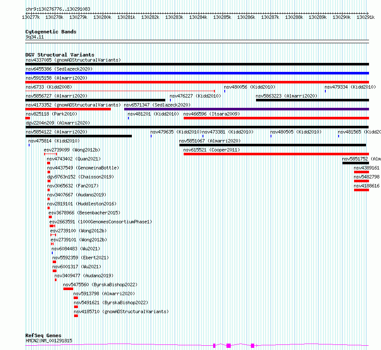Screen dimensions: 381x350
Task: Click nsv615521 Cooper2011 label
Action: point(211,150)
